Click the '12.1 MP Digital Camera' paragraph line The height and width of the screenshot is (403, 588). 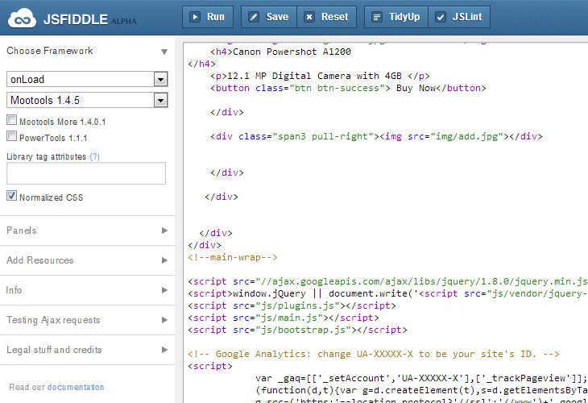click(320, 76)
